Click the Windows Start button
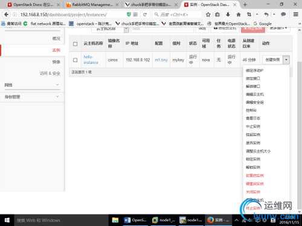 pos(7,220)
